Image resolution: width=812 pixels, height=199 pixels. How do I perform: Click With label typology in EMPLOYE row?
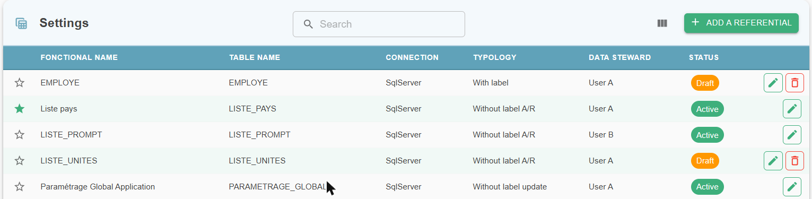point(491,83)
